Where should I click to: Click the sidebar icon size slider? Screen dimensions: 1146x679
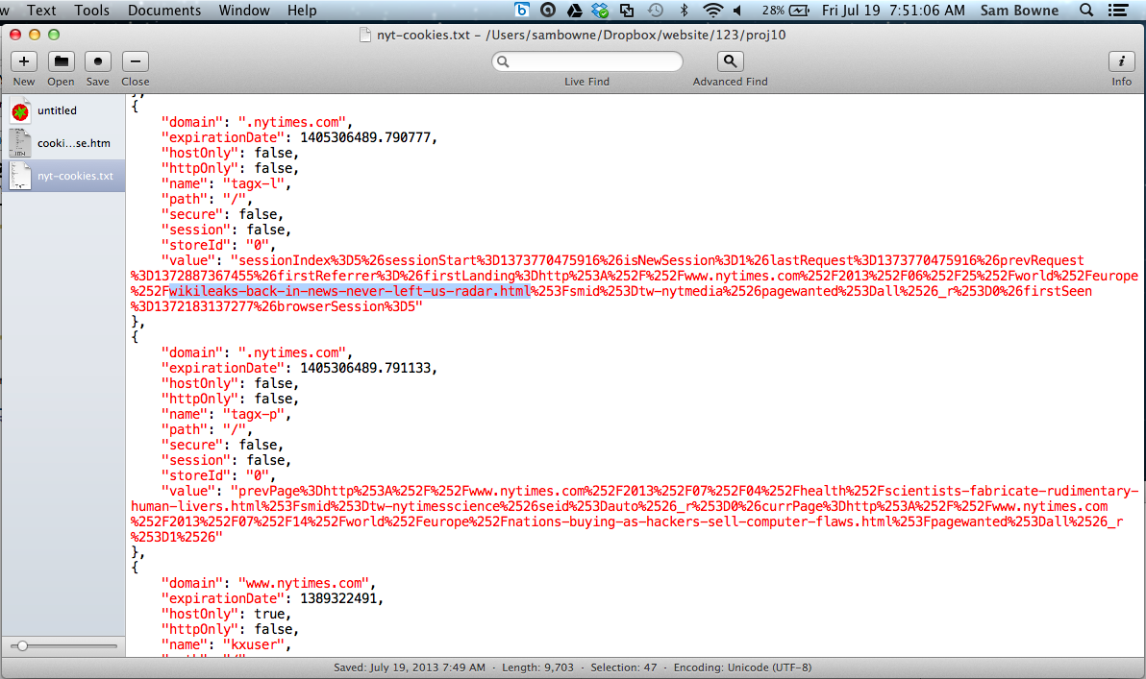(22, 646)
